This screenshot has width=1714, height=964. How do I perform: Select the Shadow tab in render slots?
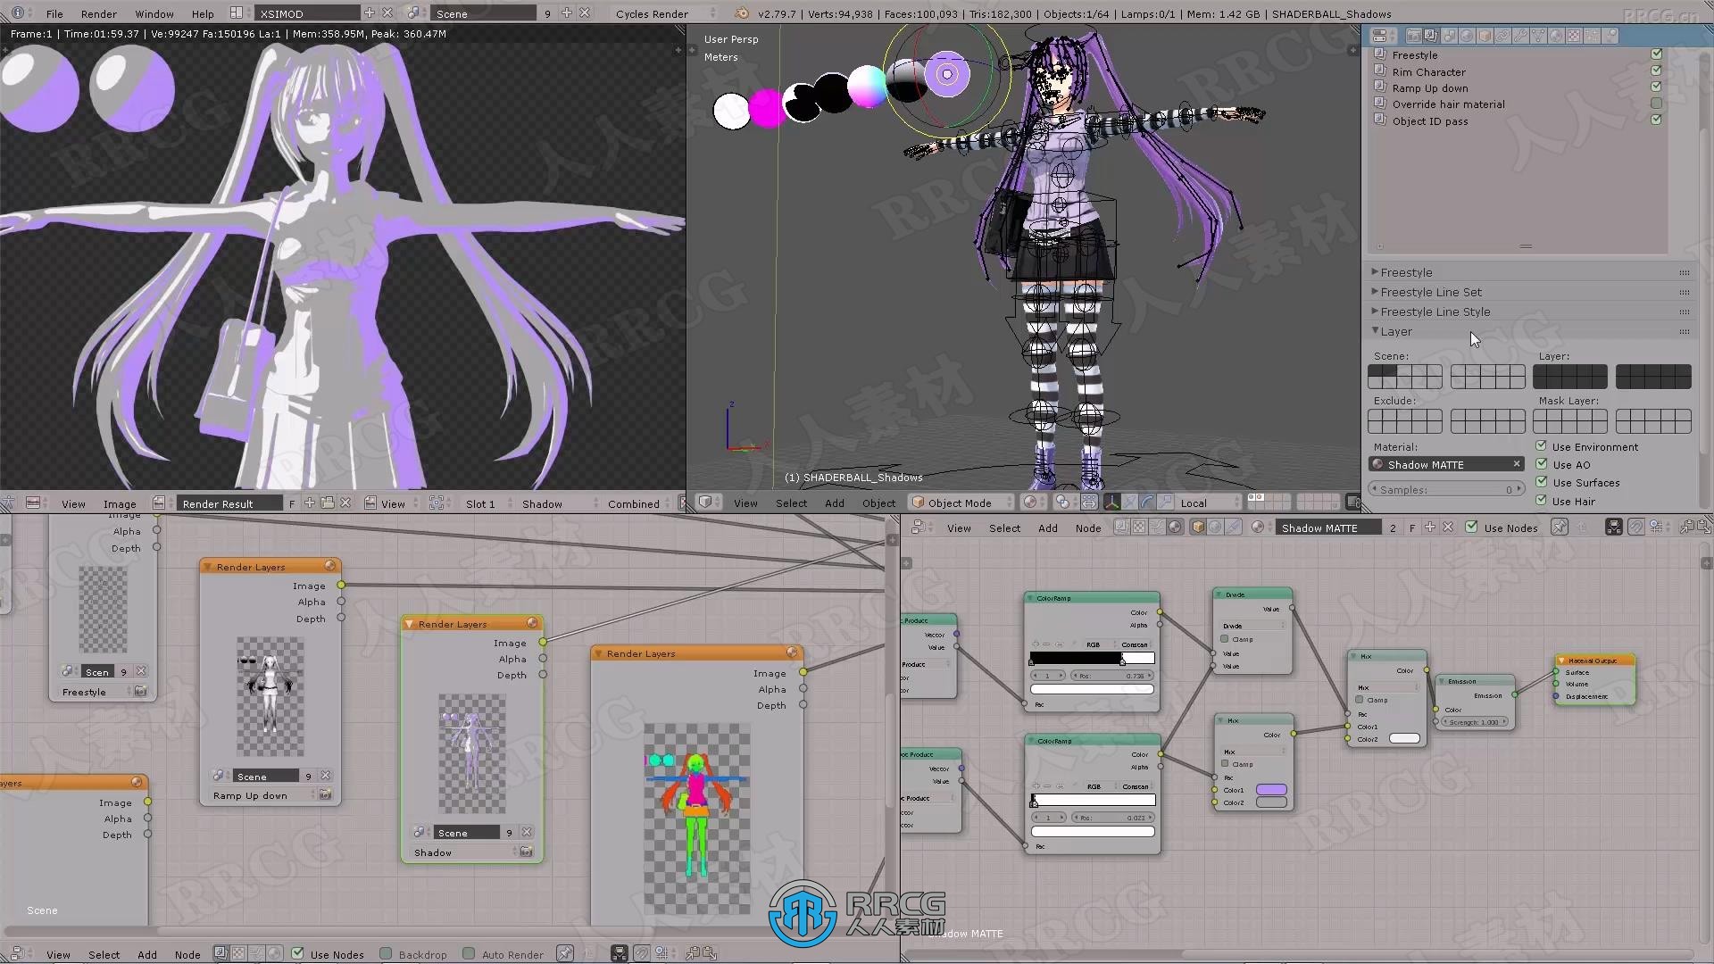coord(543,503)
